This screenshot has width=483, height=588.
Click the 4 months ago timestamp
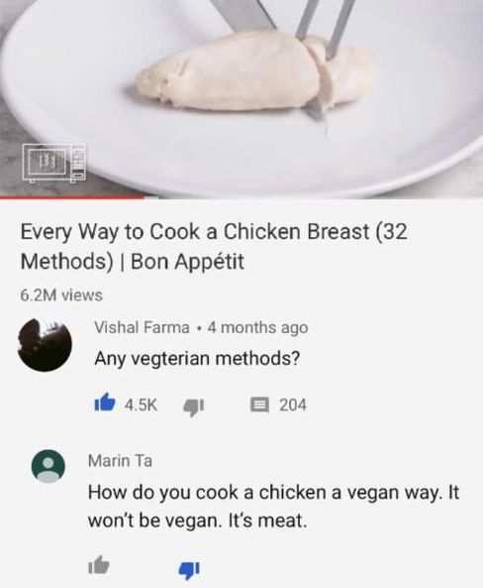[258, 328]
